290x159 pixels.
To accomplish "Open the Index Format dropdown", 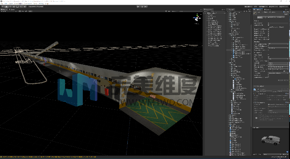I will click(278, 59).
